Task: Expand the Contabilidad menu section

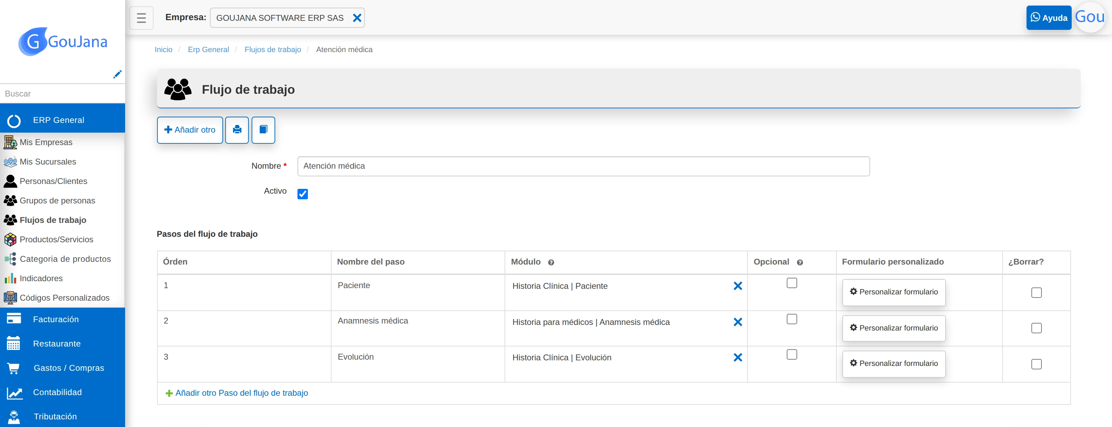Action: pyautogui.click(x=63, y=392)
